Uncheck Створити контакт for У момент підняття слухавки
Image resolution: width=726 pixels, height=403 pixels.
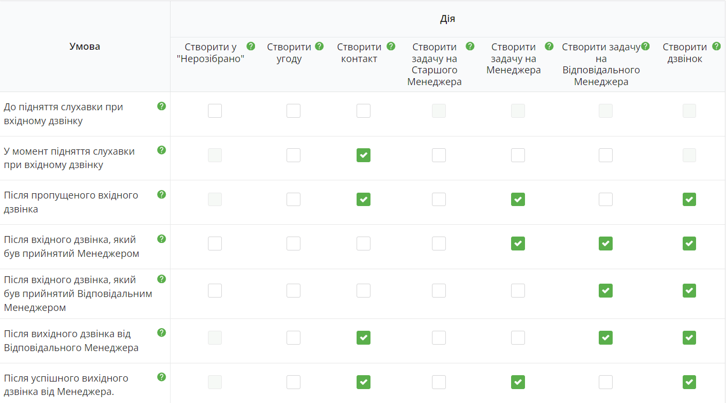pyautogui.click(x=364, y=155)
